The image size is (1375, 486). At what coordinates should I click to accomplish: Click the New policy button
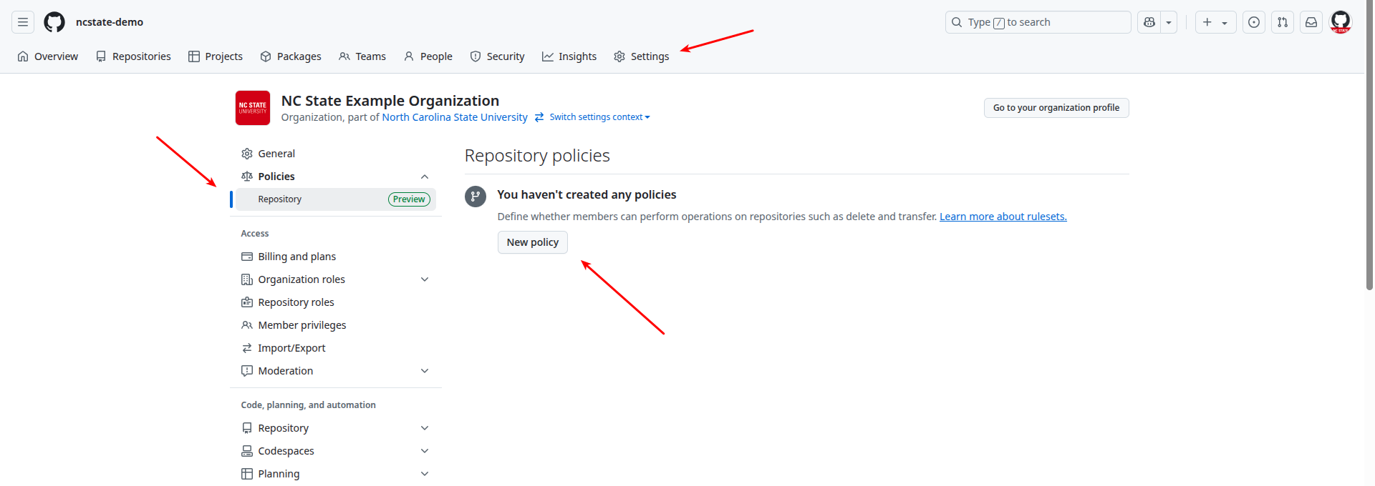[x=532, y=242]
